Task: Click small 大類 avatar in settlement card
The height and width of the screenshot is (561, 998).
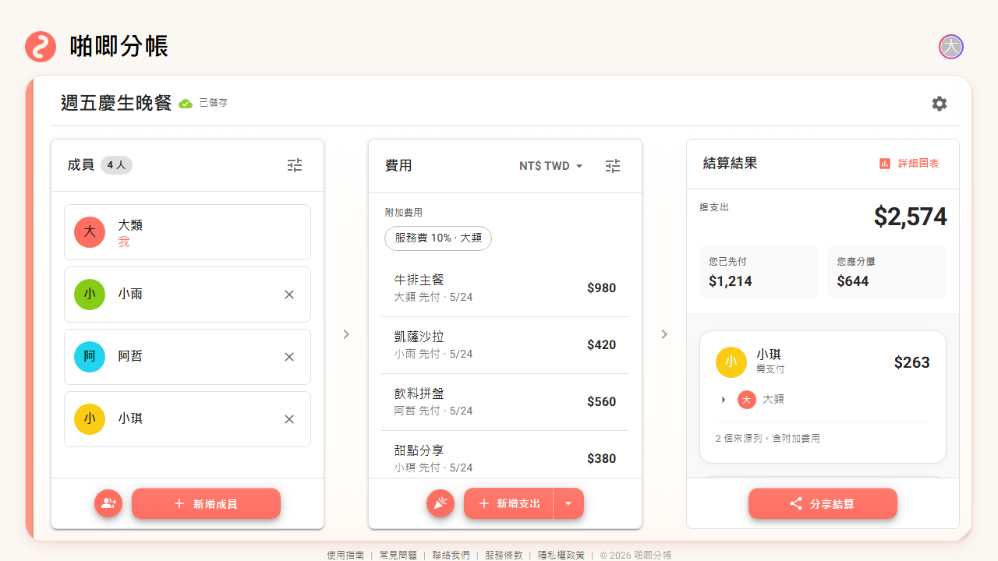Action: click(x=747, y=400)
